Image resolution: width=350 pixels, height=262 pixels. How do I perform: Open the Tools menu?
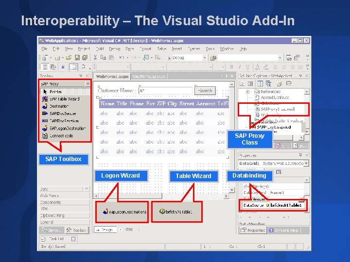210,49
